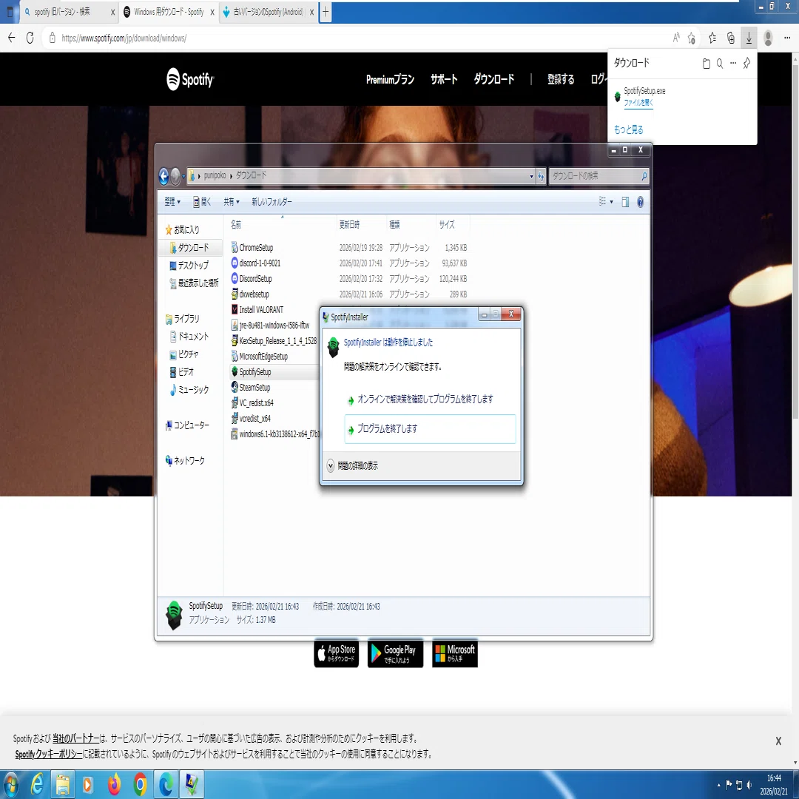Open Edge favorites star-list icon
Screen dimensions: 799x799
[712, 38]
